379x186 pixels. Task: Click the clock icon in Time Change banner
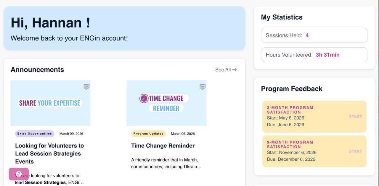click(144, 98)
